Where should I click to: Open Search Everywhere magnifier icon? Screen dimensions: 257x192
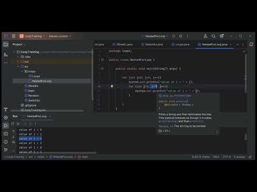pos(214,36)
